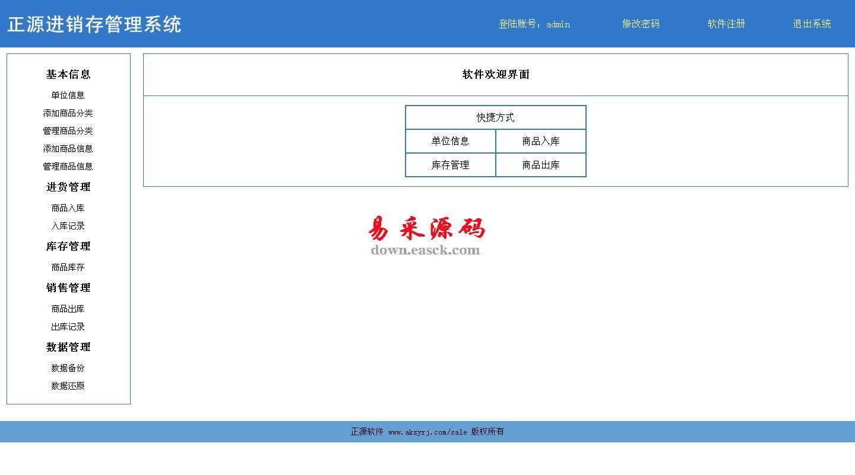Click the 正源进销存管理系统 header title
The width and height of the screenshot is (855, 475).
(x=94, y=24)
